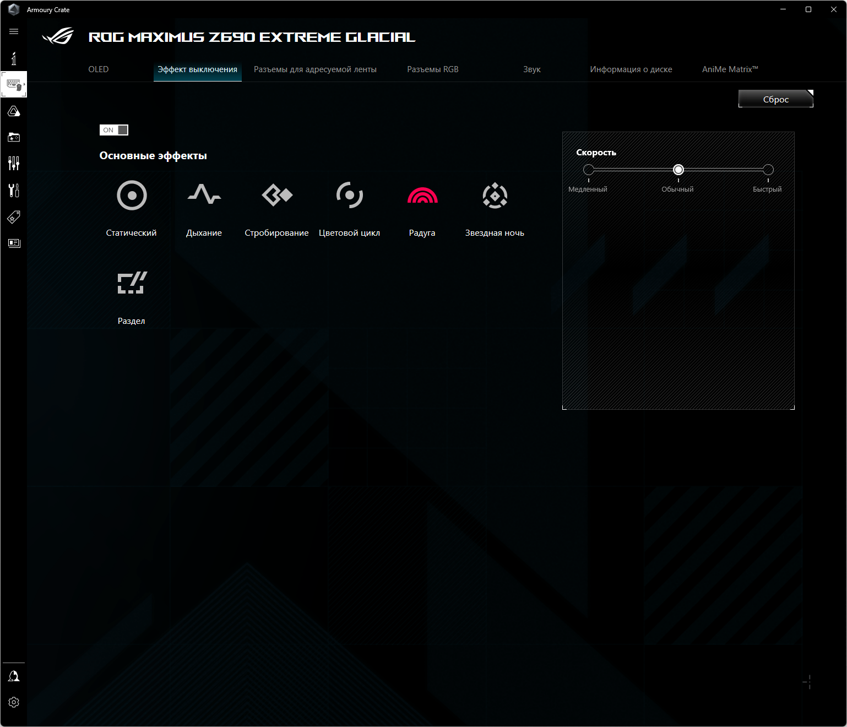Open the Devices keyboard sidebar icon
Image resolution: width=847 pixels, height=727 pixels.
coord(14,84)
